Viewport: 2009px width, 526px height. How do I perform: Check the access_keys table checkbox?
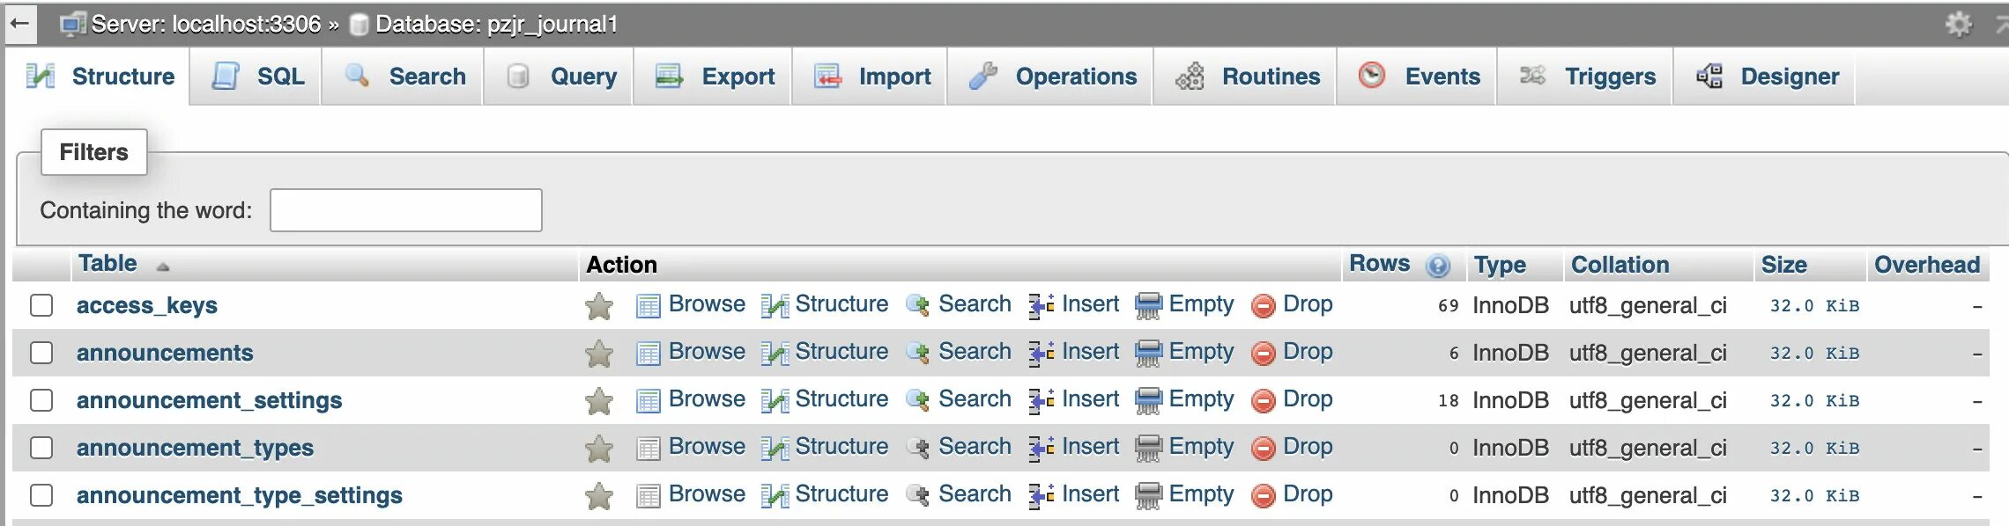41,305
